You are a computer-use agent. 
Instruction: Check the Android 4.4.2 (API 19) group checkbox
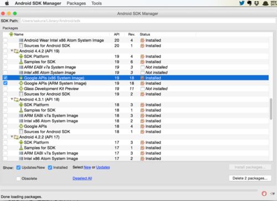(6, 51)
